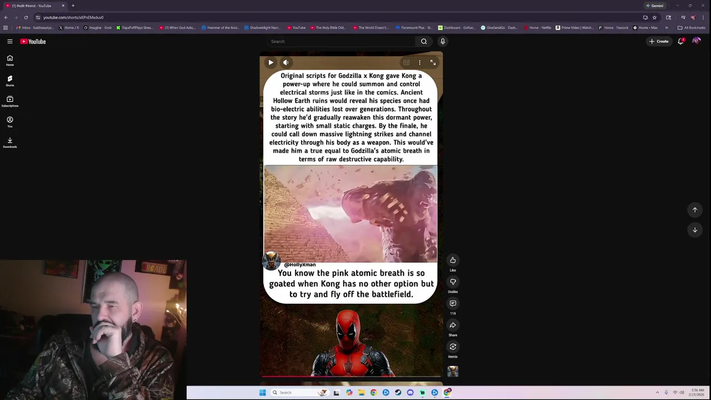Remix this Short
711x400 pixels.
453,347
